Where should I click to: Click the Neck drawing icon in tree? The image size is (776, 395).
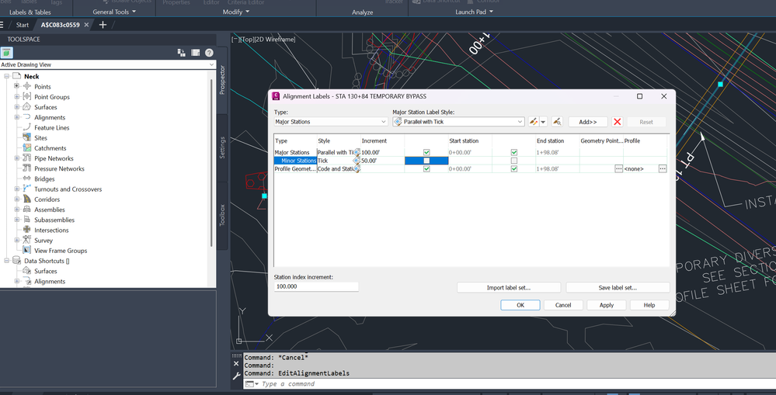[17, 76]
